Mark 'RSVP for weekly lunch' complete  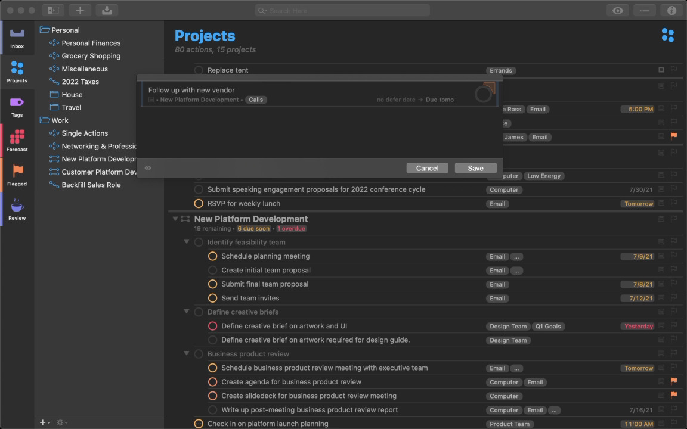[x=199, y=204]
